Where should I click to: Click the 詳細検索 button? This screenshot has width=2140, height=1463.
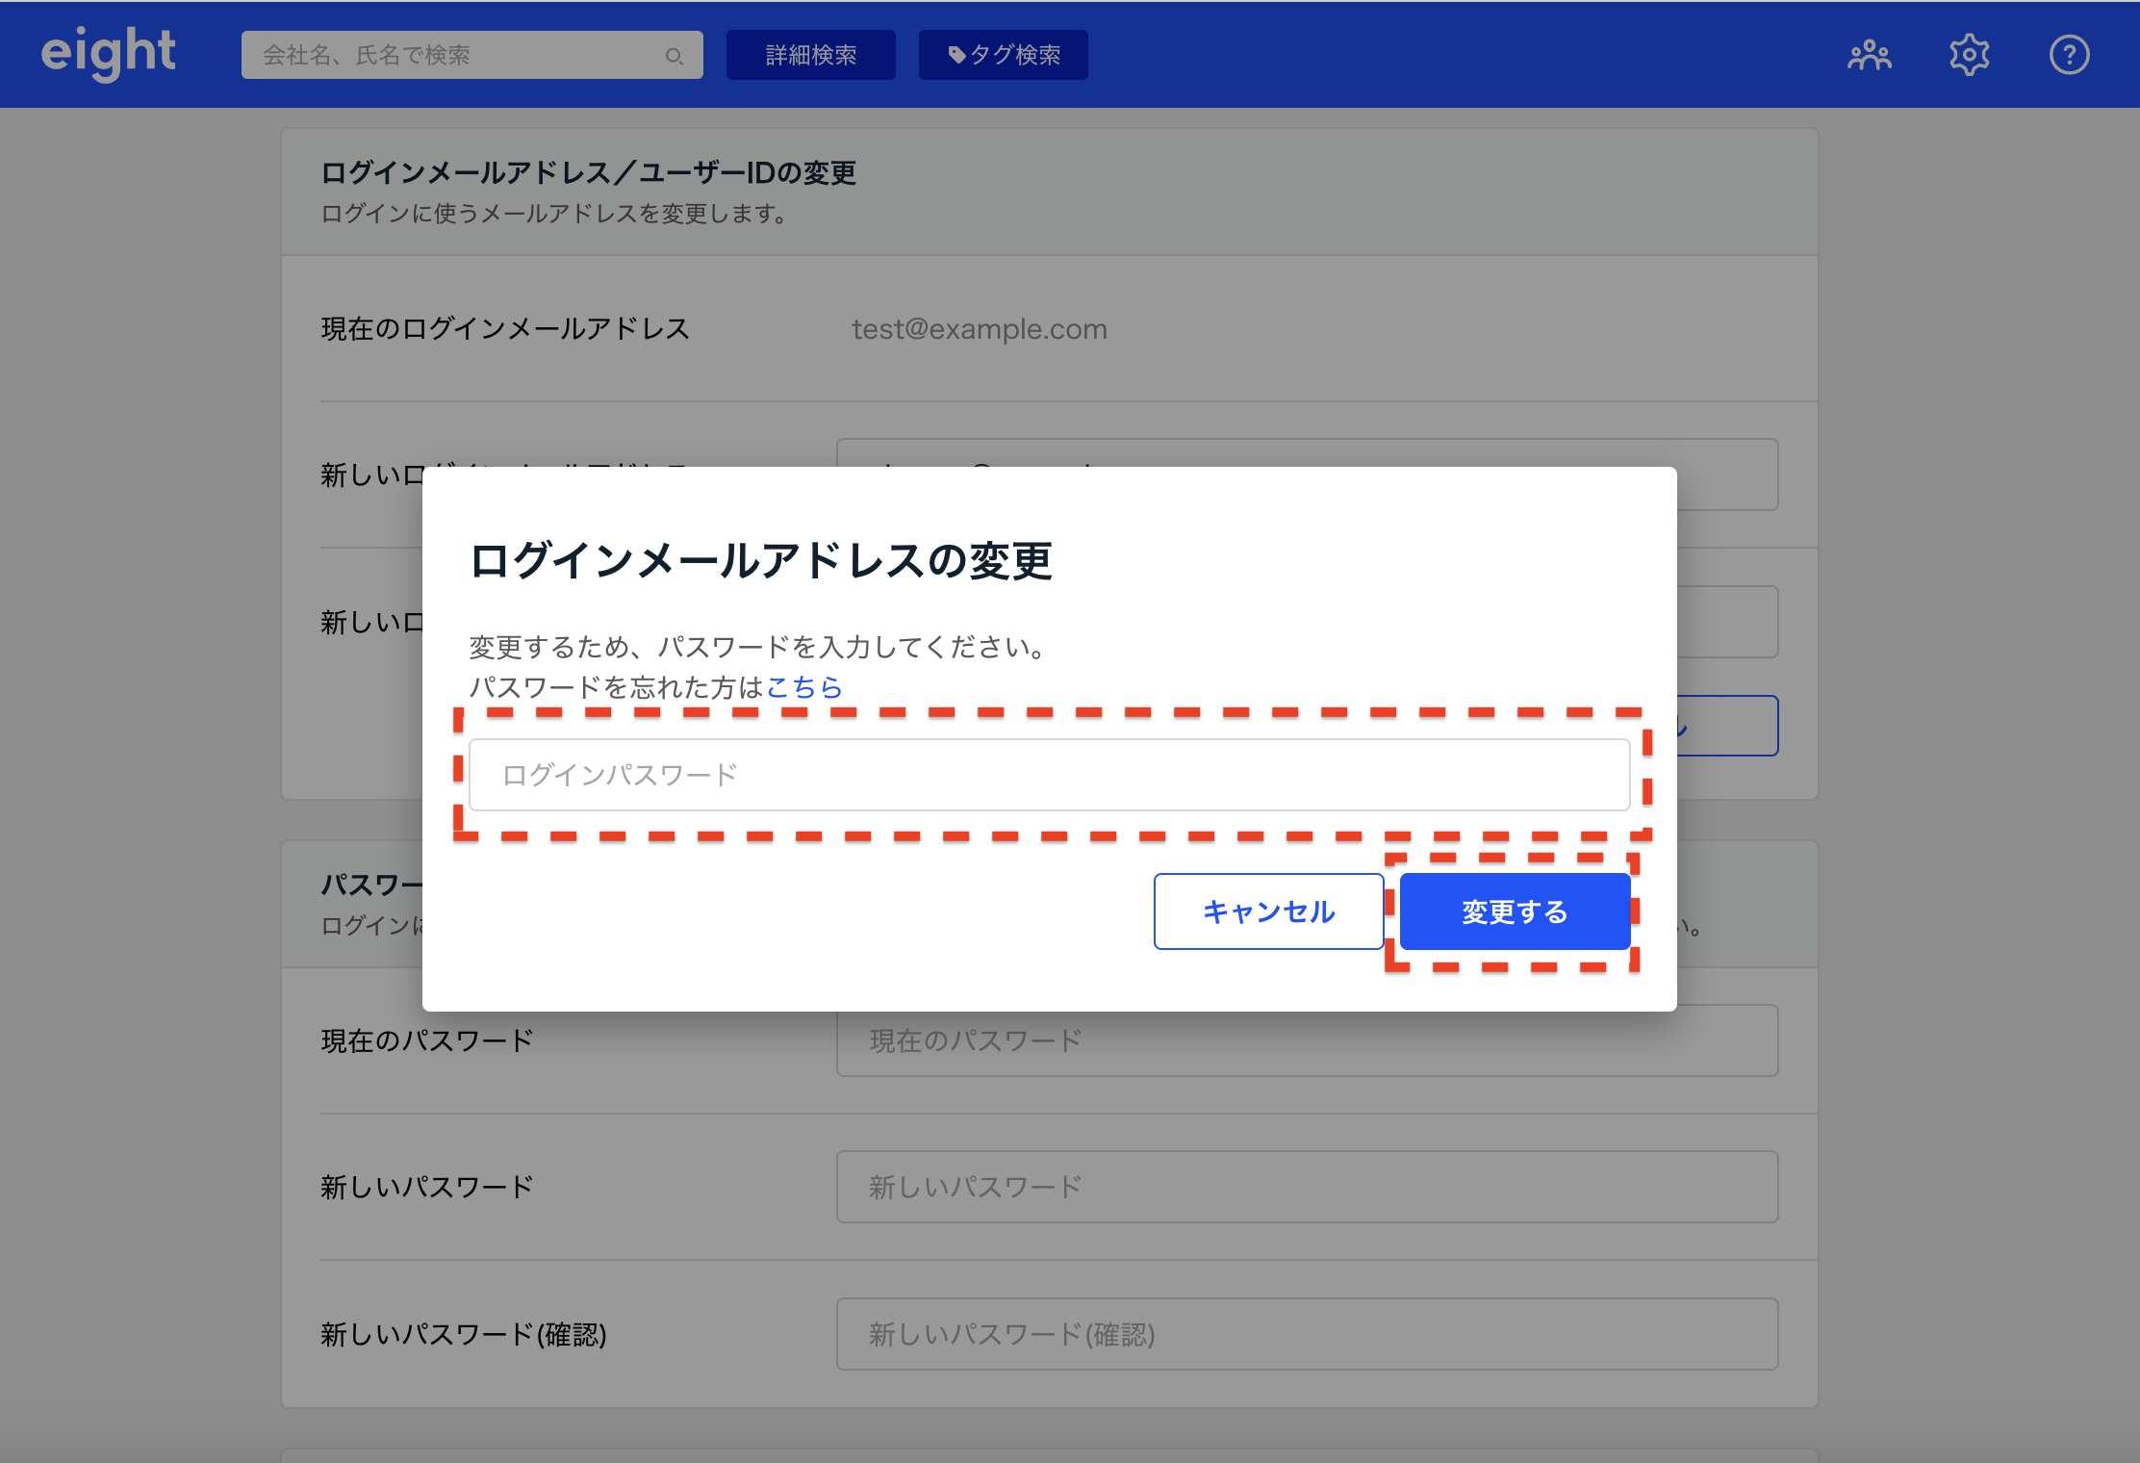coord(810,55)
